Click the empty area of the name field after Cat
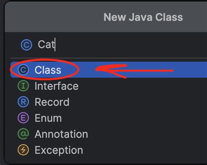Image resolution: width=207 pixels, height=165 pixels. tap(131, 45)
